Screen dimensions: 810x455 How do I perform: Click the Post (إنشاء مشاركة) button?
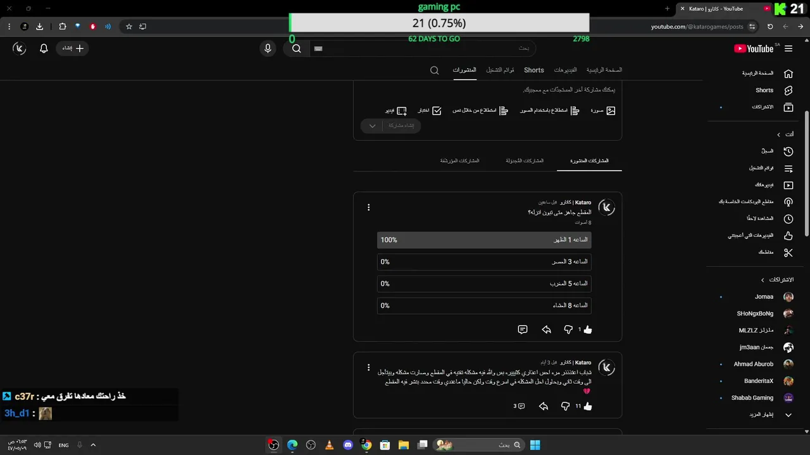(x=401, y=126)
